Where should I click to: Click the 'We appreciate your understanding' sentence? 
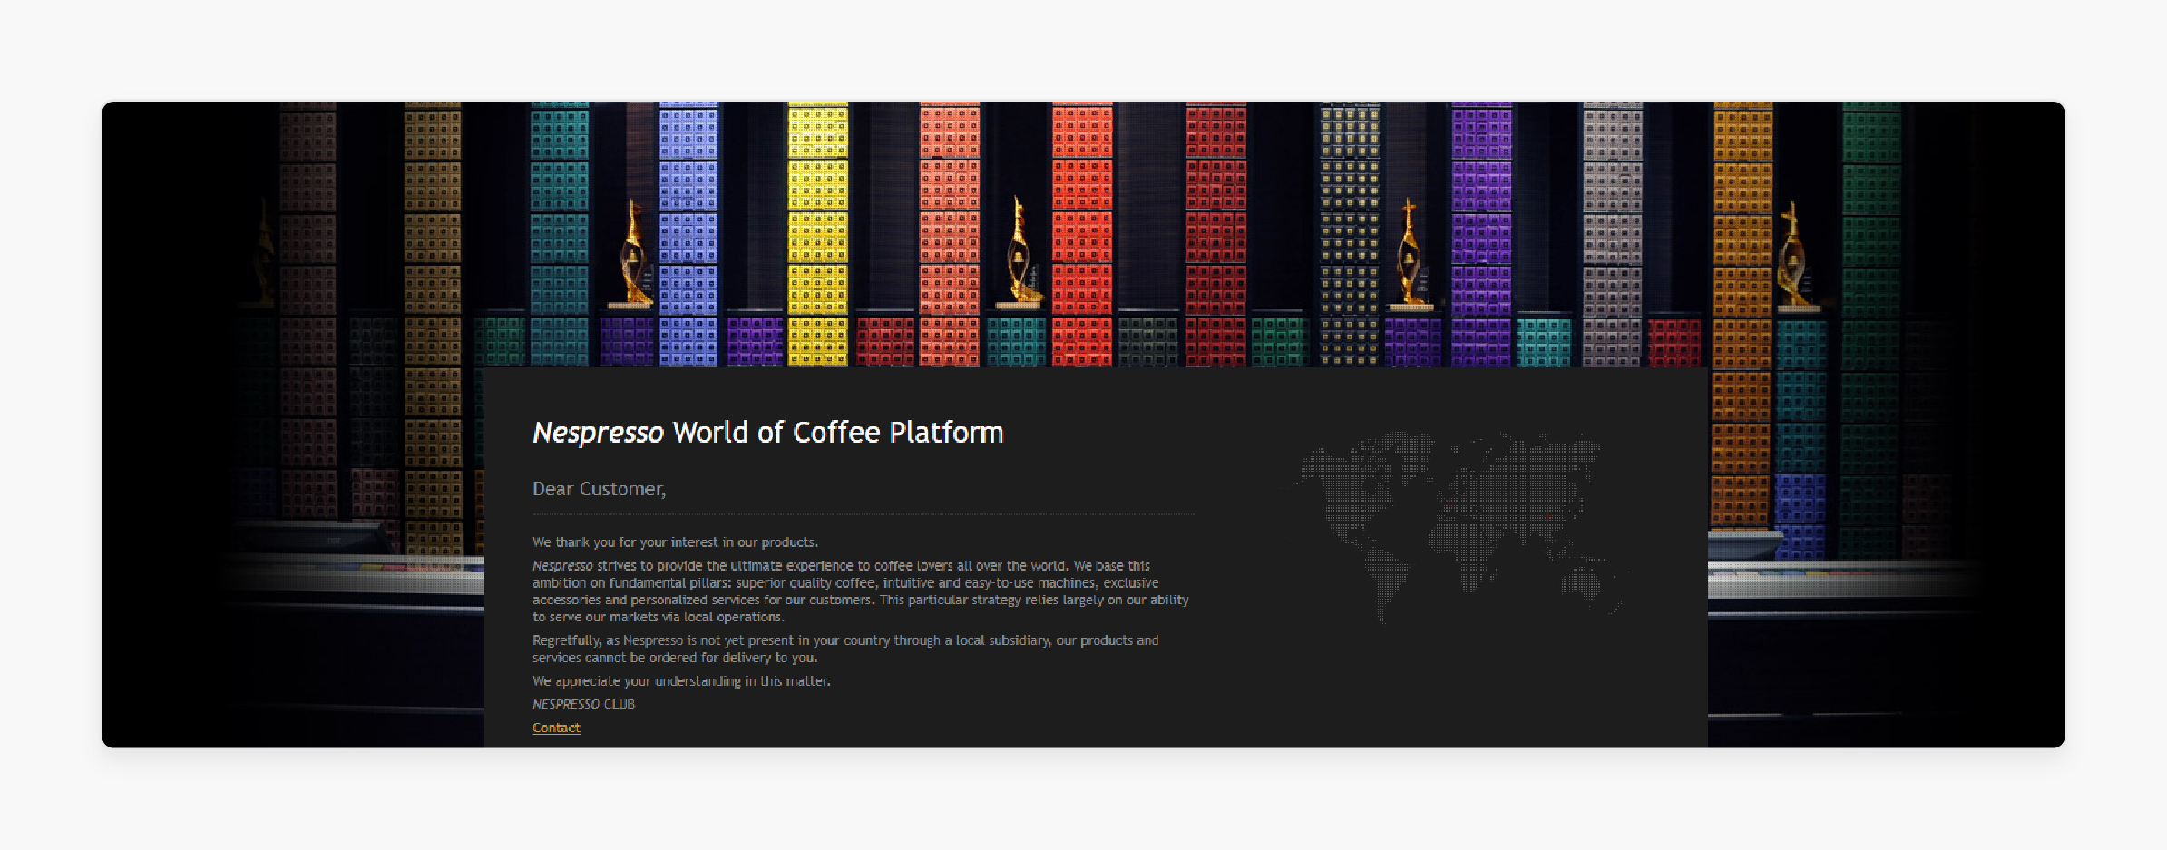coord(681,681)
